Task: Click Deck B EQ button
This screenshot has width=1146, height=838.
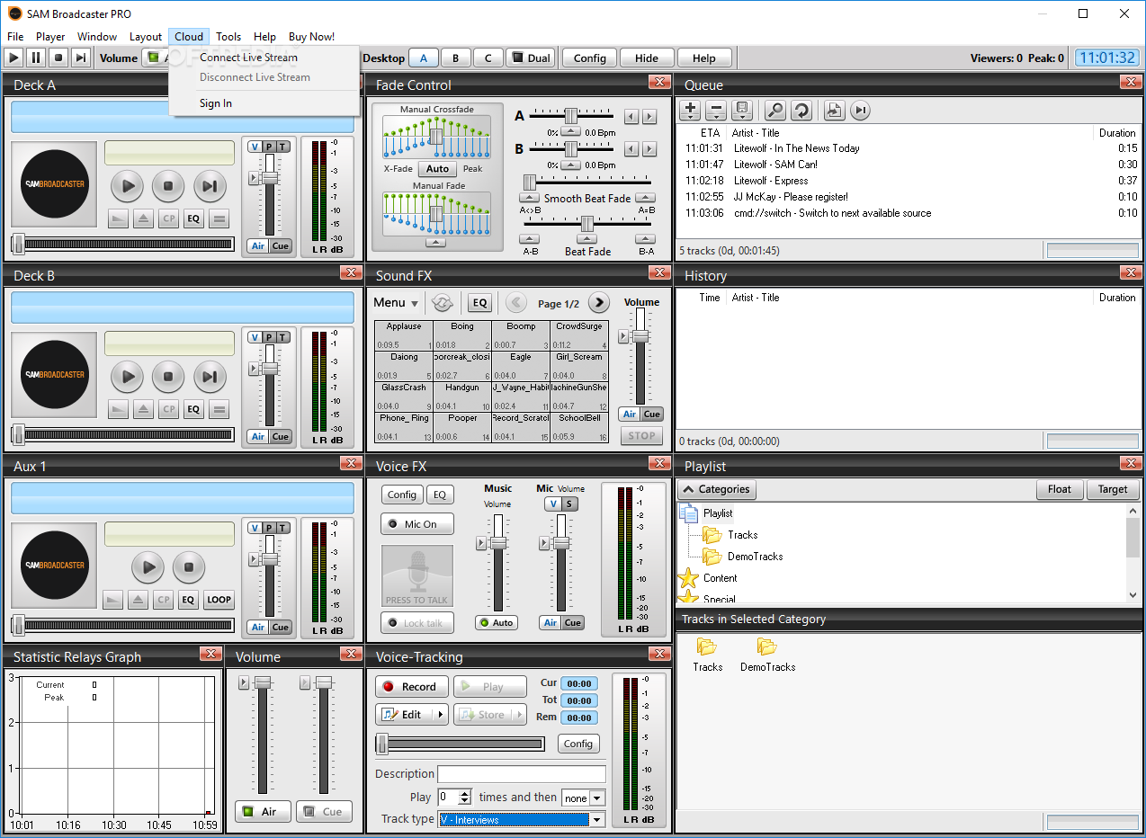Action: 193,409
